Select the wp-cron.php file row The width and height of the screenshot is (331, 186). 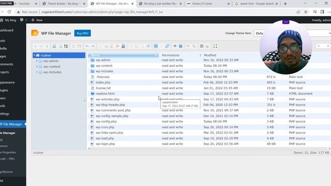coord(209,127)
